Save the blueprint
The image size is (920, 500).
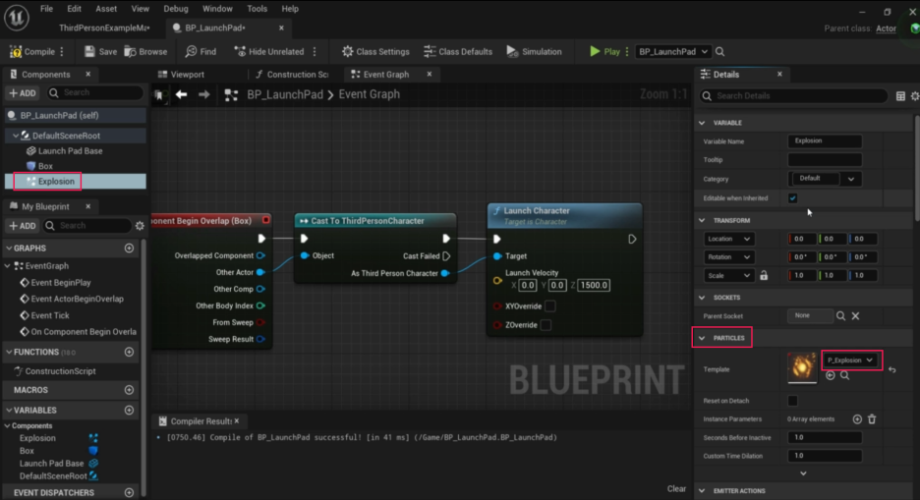(x=100, y=52)
